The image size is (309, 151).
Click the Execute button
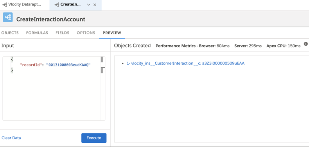[94, 138]
